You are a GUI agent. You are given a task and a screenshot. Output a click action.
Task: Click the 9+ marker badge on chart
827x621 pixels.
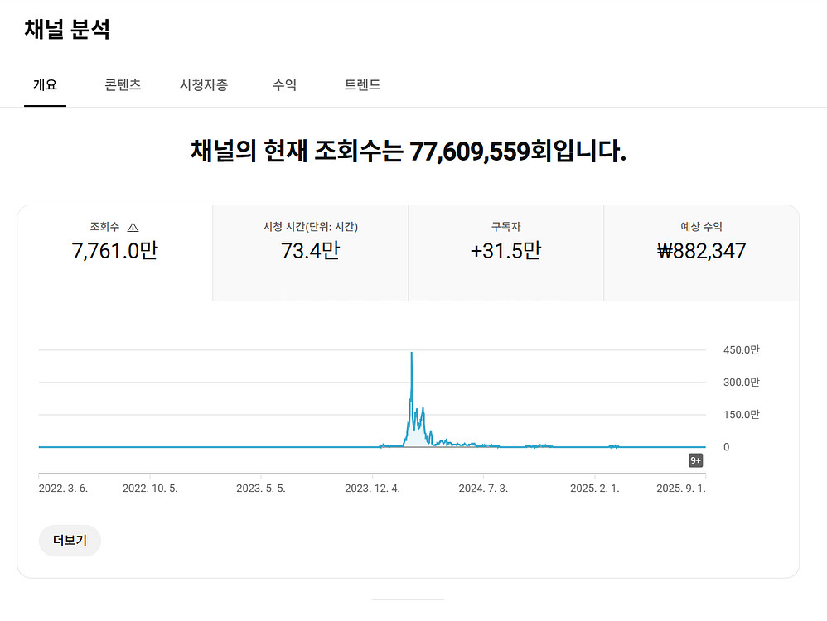tap(696, 460)
